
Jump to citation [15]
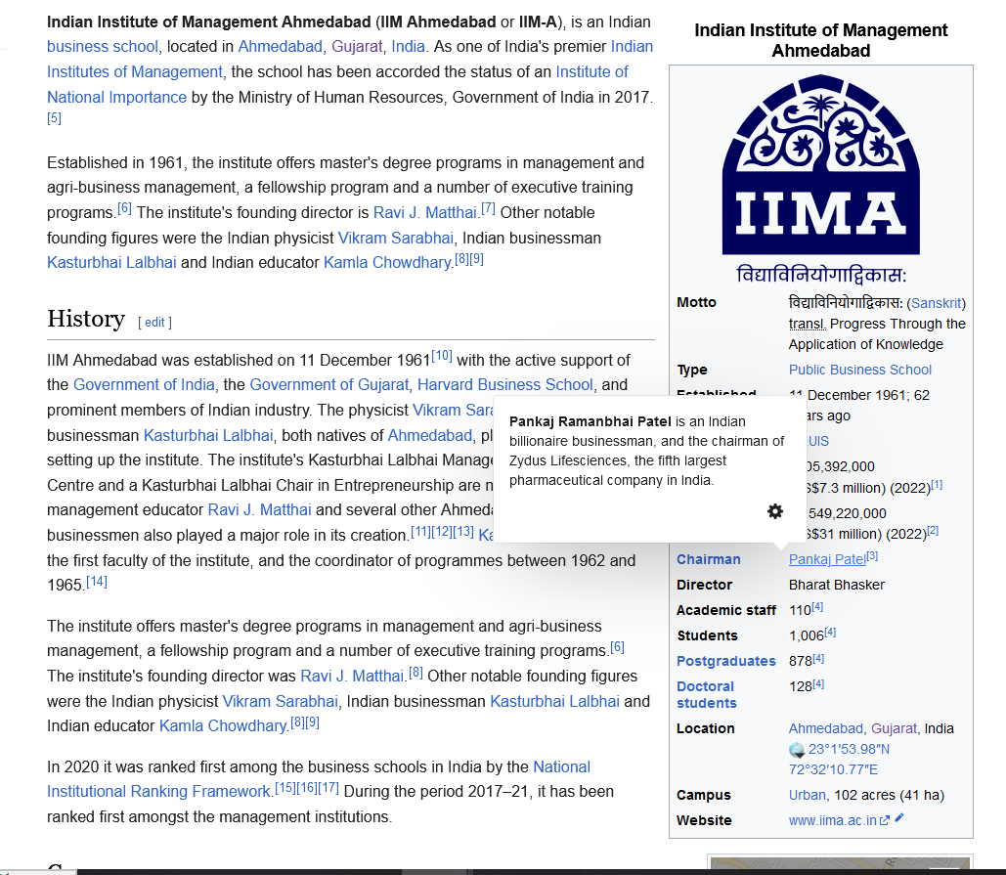coord(285,787)
